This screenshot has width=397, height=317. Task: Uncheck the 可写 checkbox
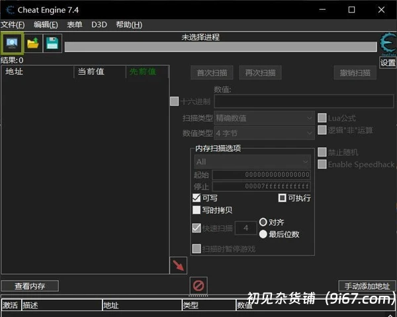(197, 197)
